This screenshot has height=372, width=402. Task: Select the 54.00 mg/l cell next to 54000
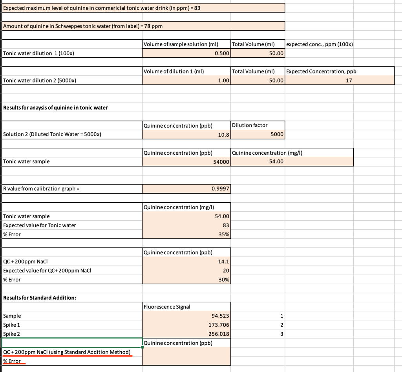click(292, 161)
